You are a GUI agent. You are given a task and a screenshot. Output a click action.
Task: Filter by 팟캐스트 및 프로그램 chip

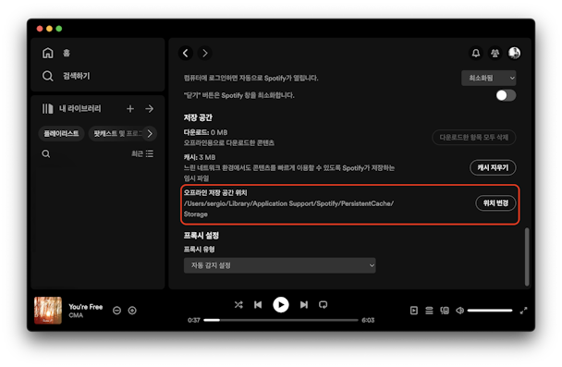coord(116,134)
